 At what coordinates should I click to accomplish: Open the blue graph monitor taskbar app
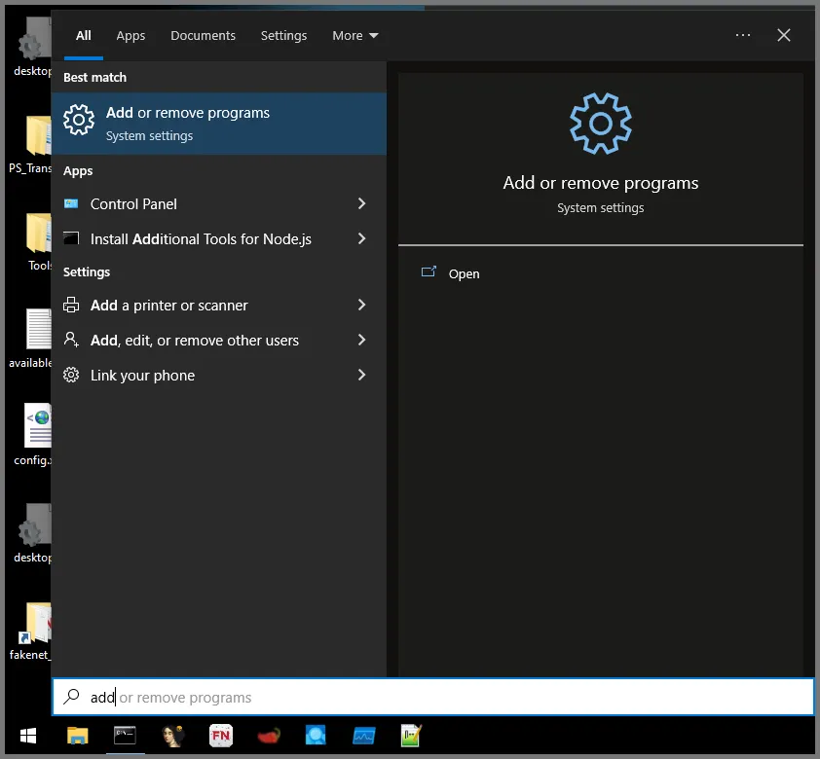pos(364,736)
